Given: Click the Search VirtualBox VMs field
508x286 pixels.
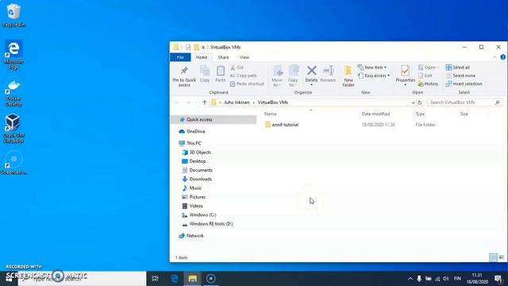Looking at the screenshot, I should (x=464, y=102).
